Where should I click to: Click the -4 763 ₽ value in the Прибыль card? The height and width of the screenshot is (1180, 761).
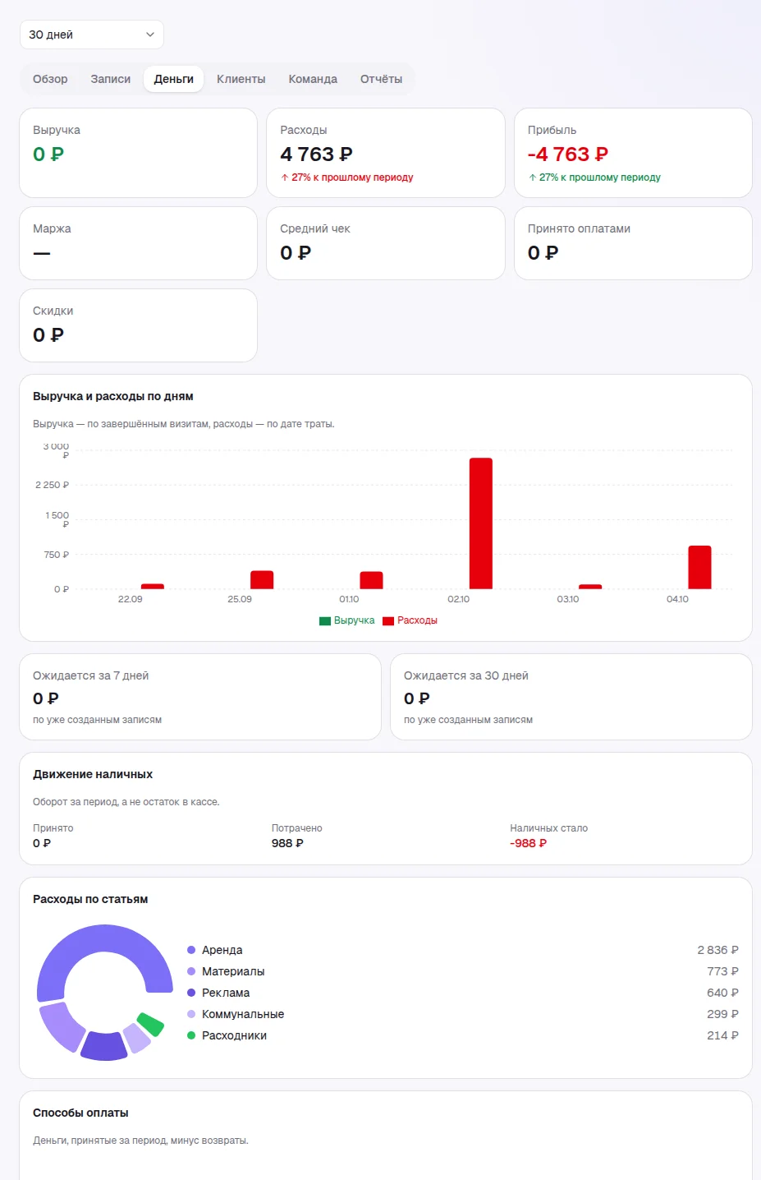[x=568, y=154]
